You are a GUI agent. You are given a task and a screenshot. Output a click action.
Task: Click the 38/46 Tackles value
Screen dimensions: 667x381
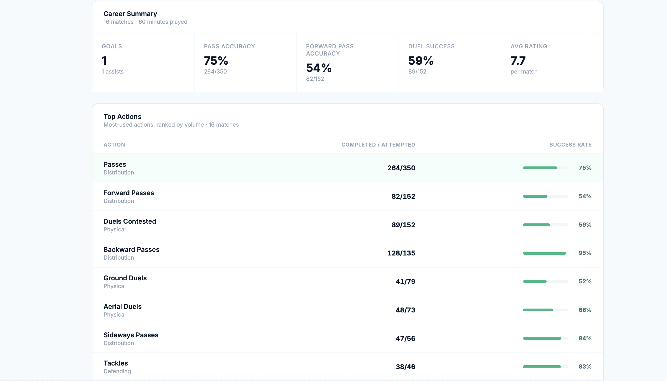405,367
